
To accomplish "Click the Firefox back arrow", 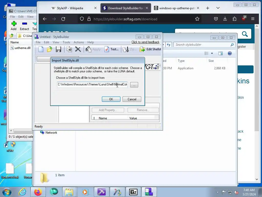I will [45, 19].
